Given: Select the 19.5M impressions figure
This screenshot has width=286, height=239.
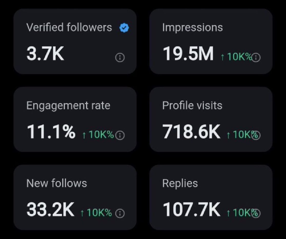Looking at the screenshot, I should [x=188, y=53].
